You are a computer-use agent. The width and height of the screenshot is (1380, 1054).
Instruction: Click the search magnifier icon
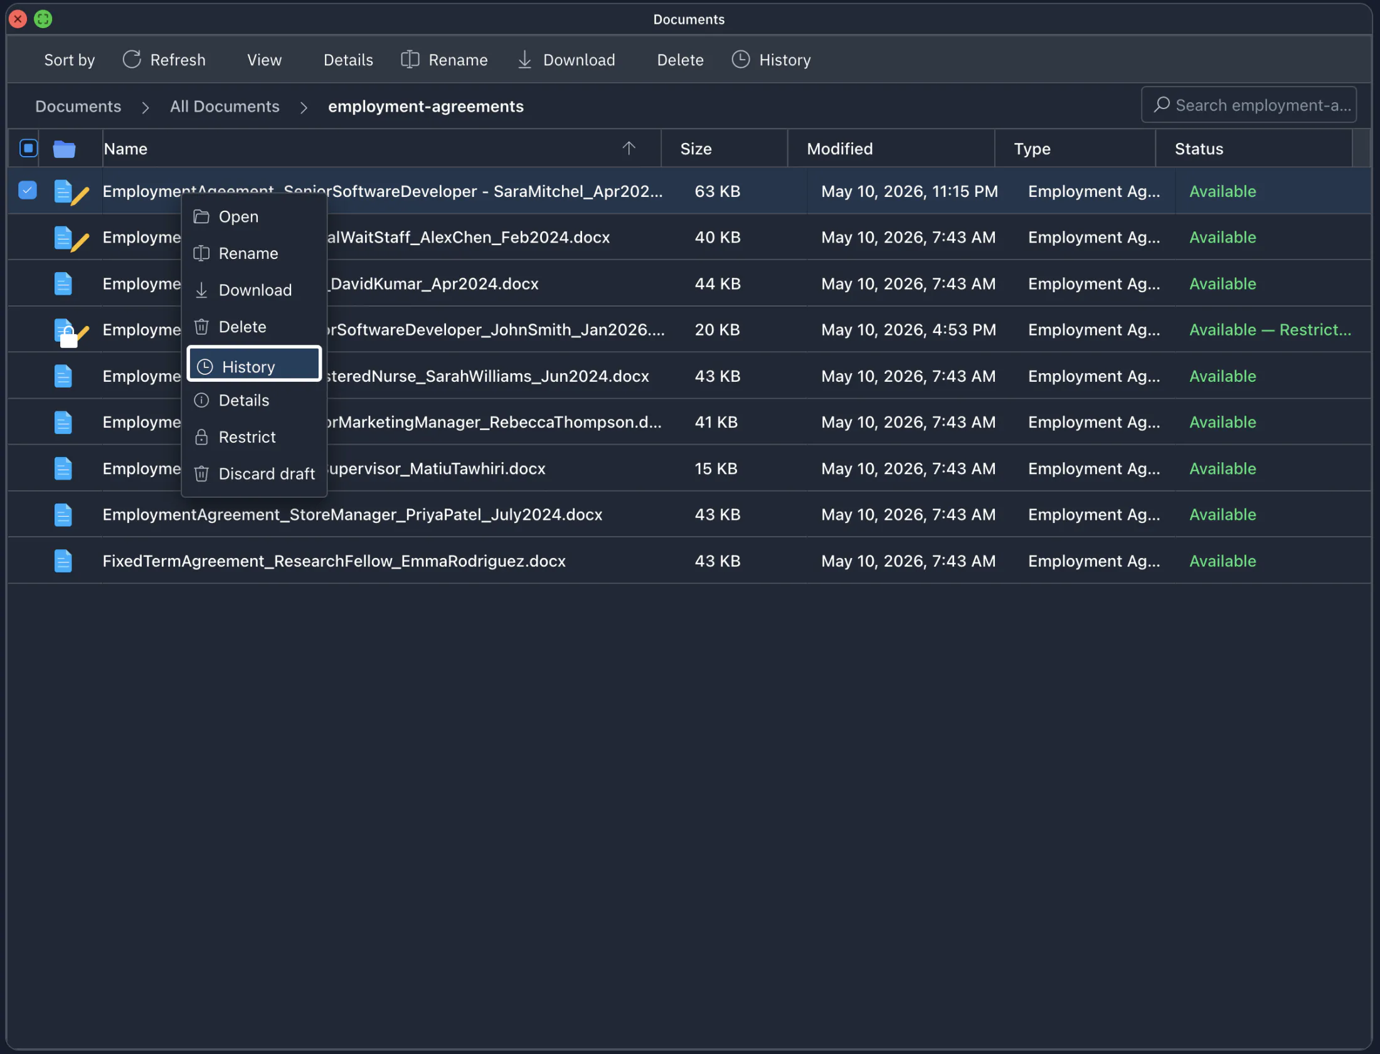(x=1162, y=105)
